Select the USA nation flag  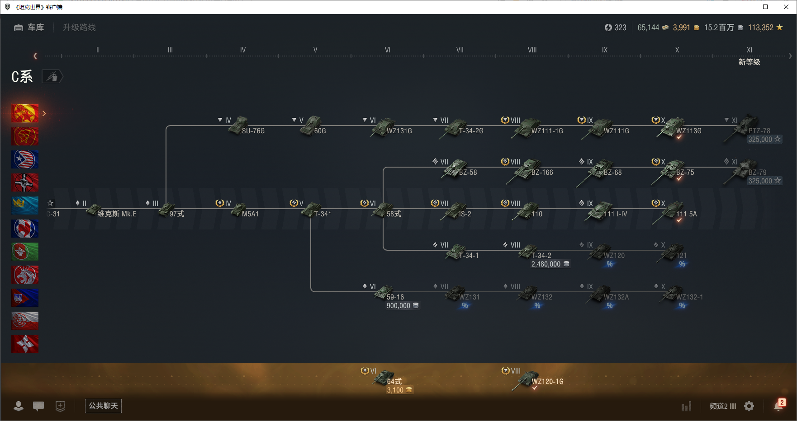[x=25, y=159]
